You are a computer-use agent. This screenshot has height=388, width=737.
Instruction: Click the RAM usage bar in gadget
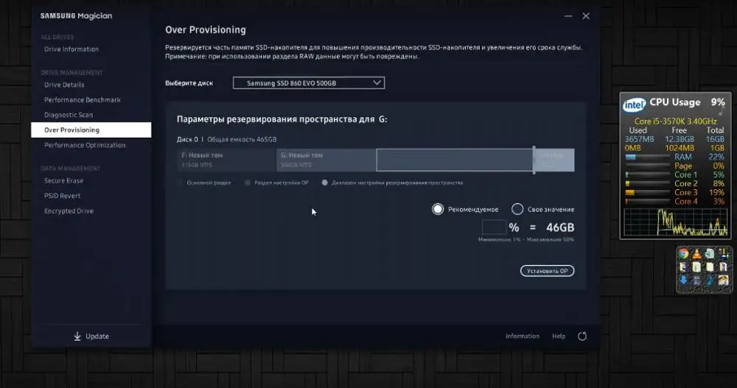pyautogui.click(x=647, y=158)
